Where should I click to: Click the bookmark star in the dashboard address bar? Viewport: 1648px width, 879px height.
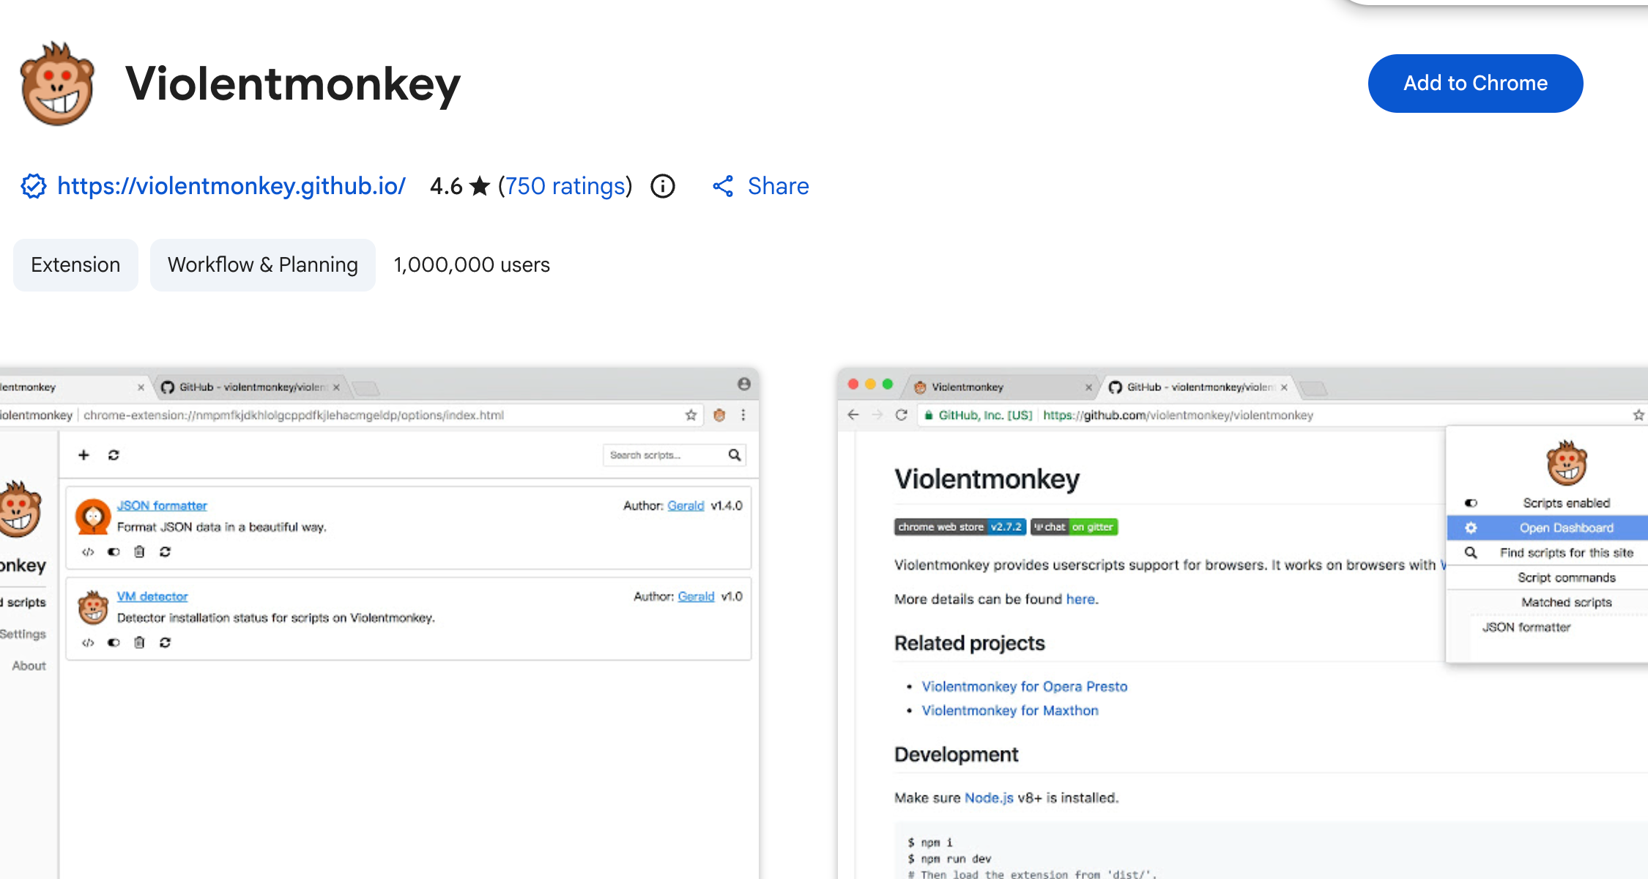click(691, 415)
